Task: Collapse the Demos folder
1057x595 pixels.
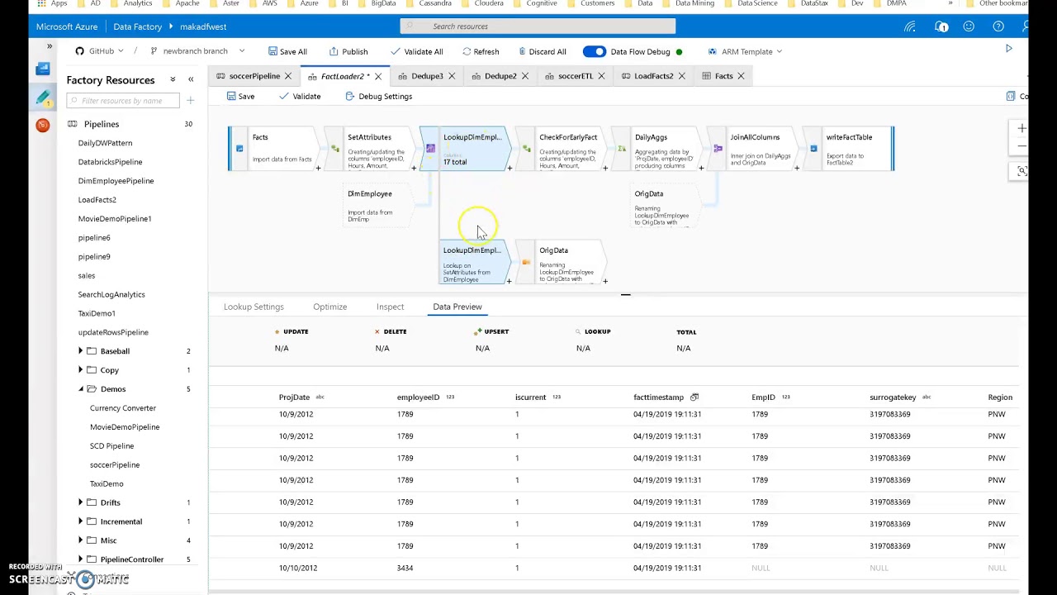Action: (80, 389)
